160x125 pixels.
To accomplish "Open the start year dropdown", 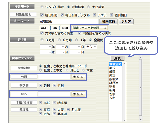I will [x=45, y=47].
